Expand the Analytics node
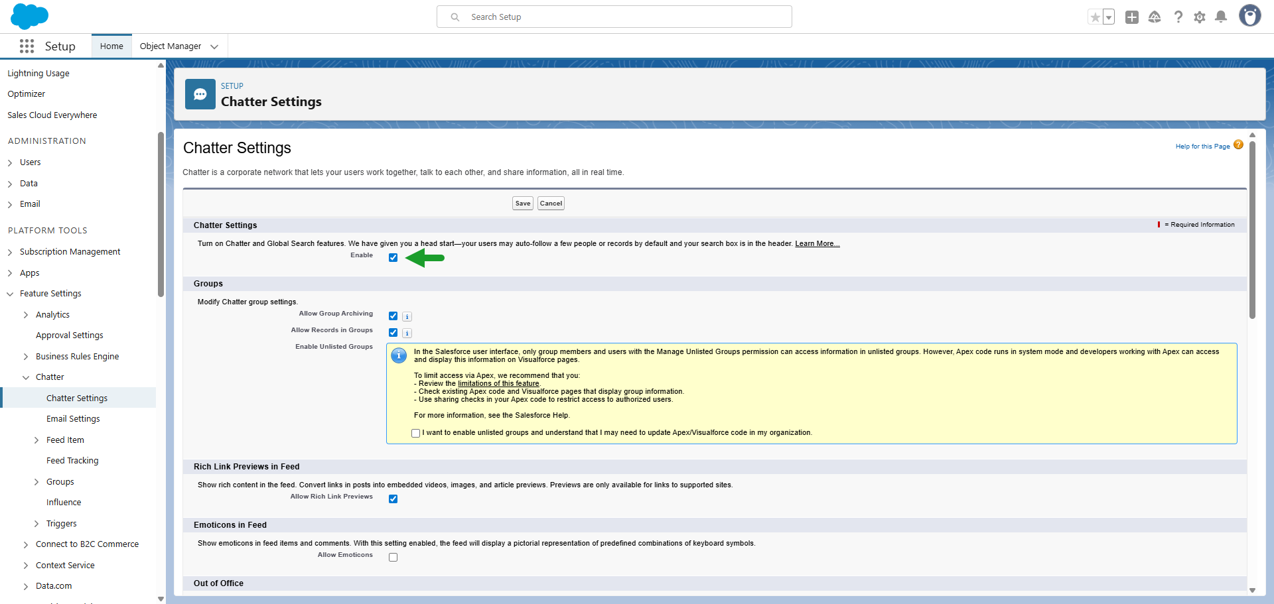 click(26, 316)
